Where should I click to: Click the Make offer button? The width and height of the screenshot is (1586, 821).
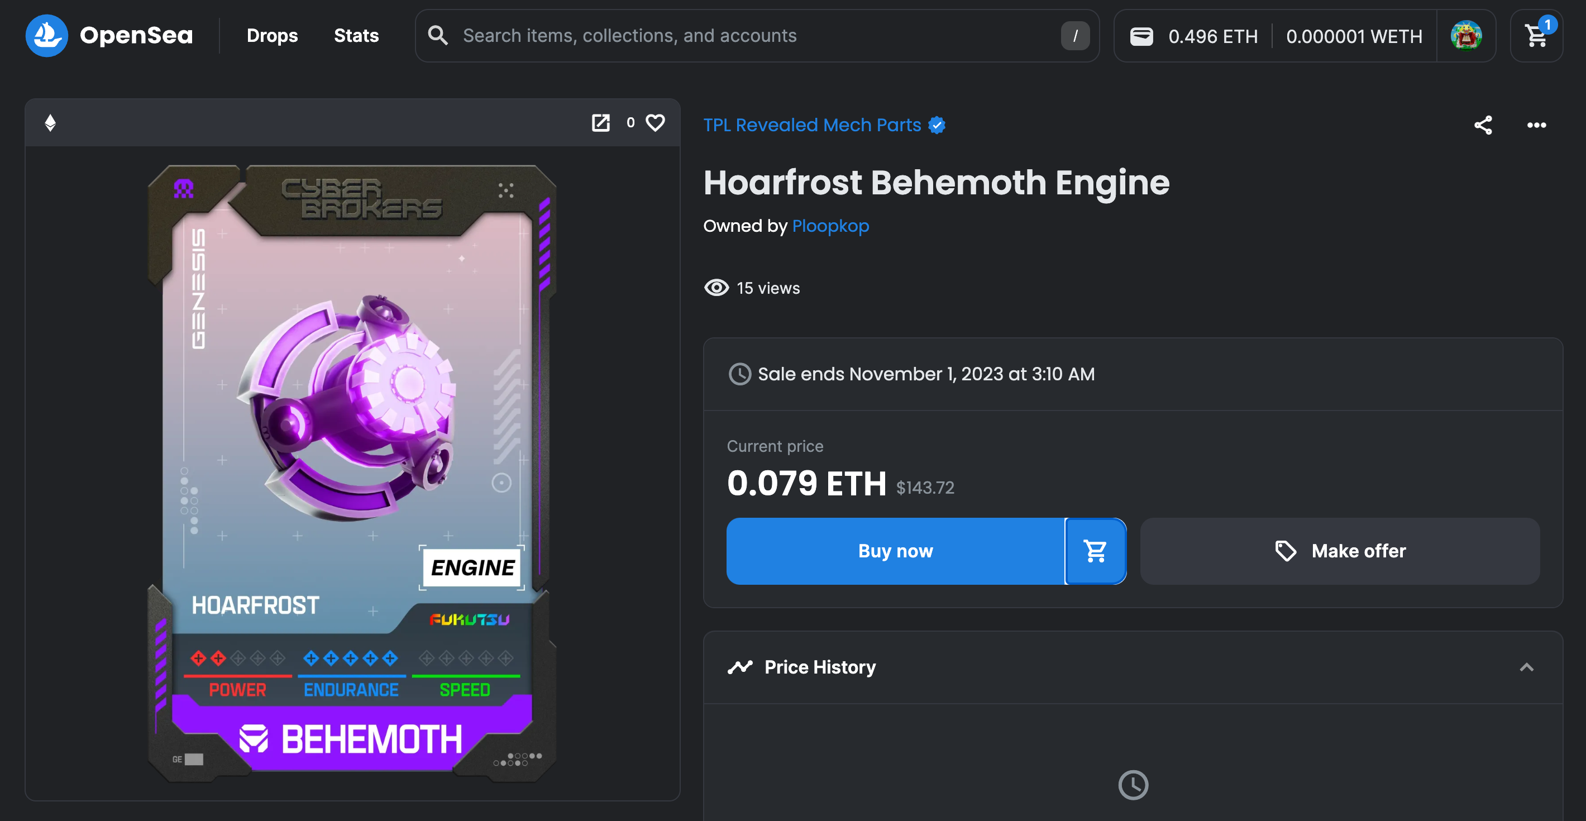click(1340, 551)
